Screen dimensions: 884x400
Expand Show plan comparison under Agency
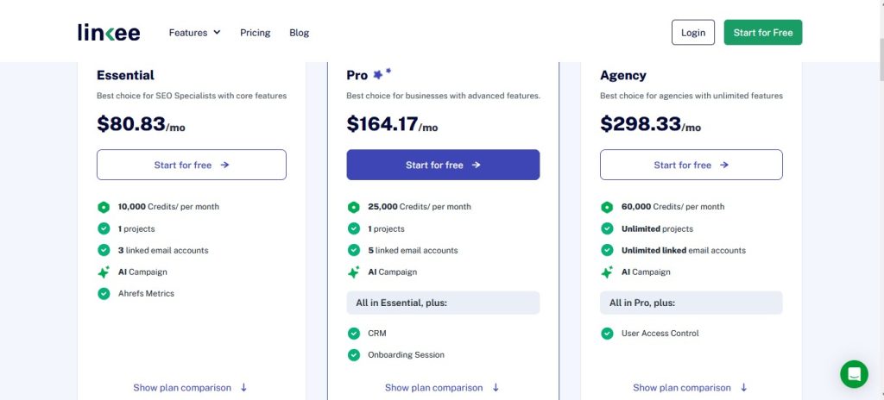[x=690, y=388]
